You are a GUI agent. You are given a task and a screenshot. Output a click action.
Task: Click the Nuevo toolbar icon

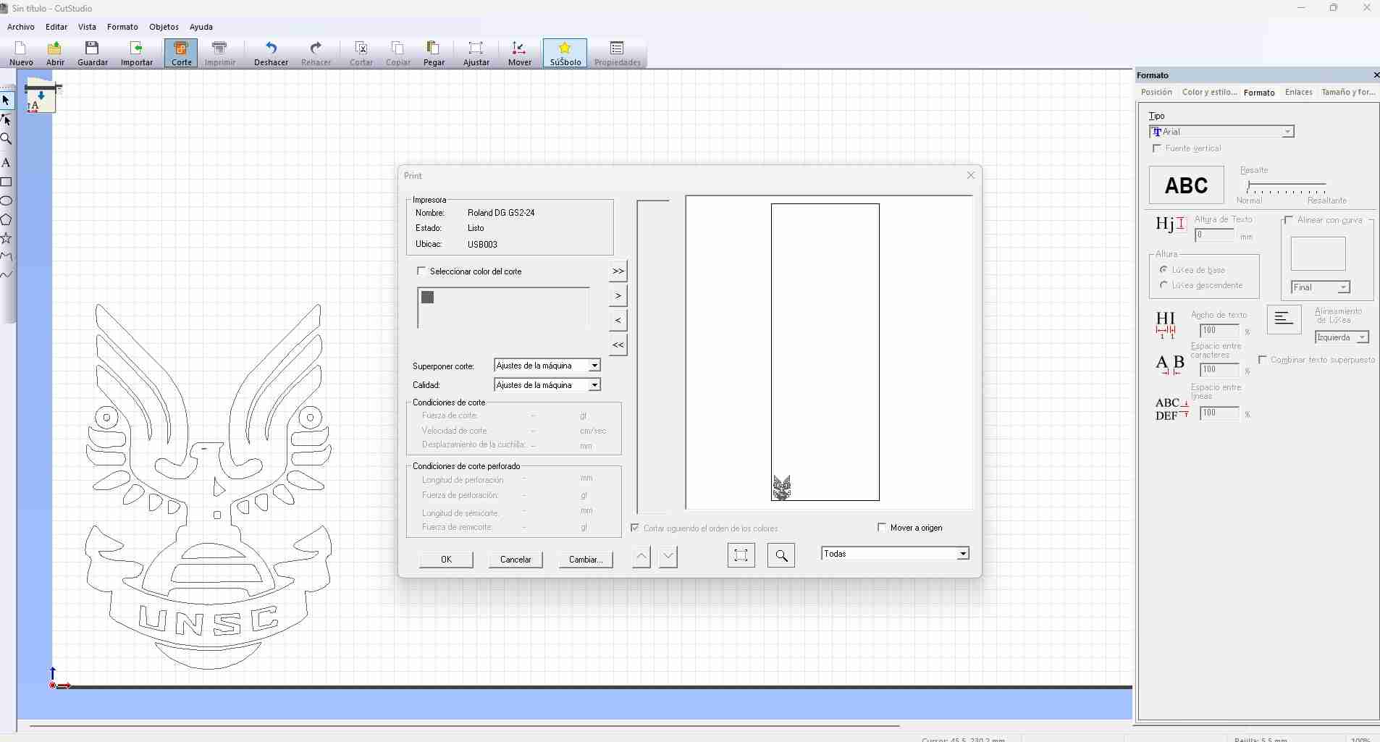click(21, 54)
